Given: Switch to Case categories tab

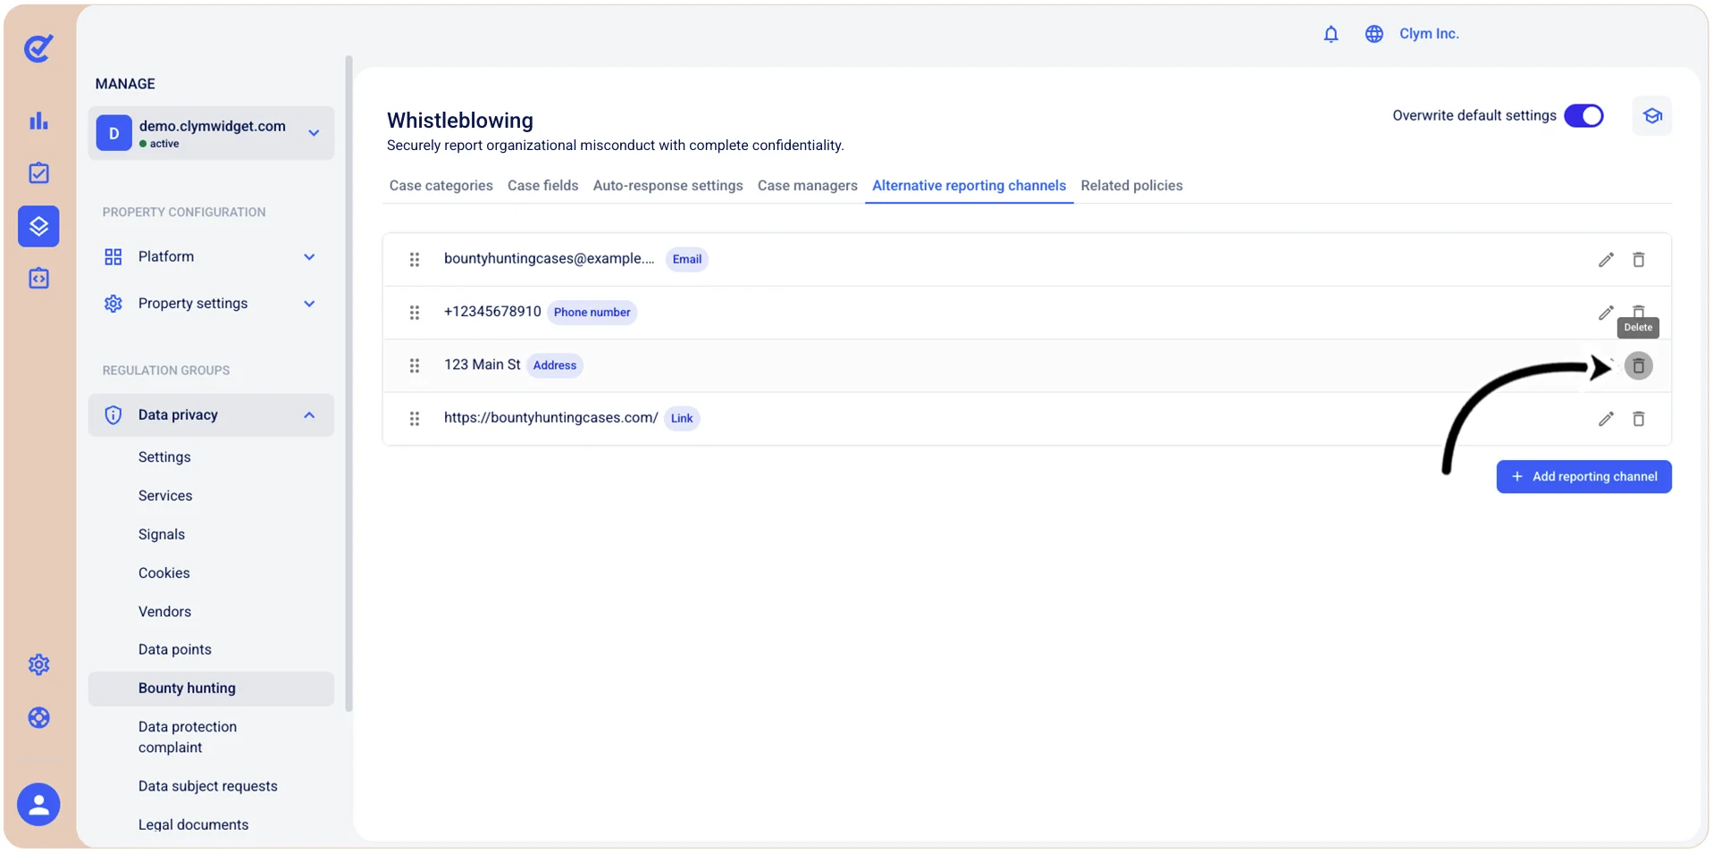Looking at the screenshot, I should (x=441, y=186).
